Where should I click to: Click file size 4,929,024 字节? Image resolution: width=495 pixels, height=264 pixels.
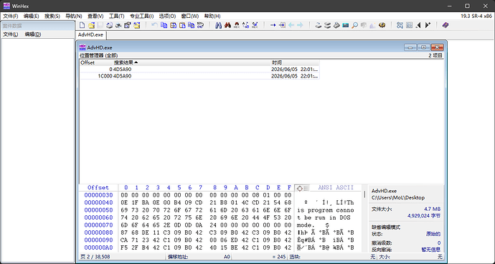pyautogui.click(x=424, y=216)
